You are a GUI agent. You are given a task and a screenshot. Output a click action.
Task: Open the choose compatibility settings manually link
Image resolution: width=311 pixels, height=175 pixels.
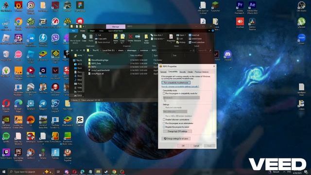pos(180,87)
